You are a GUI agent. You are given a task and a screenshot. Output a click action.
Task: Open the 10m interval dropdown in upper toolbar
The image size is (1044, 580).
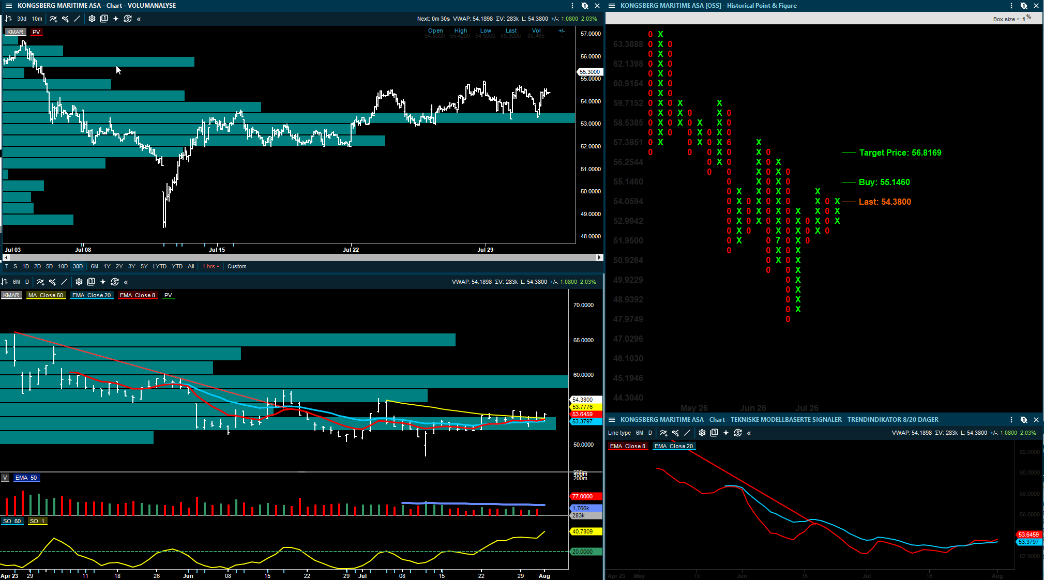click(37, 19)
